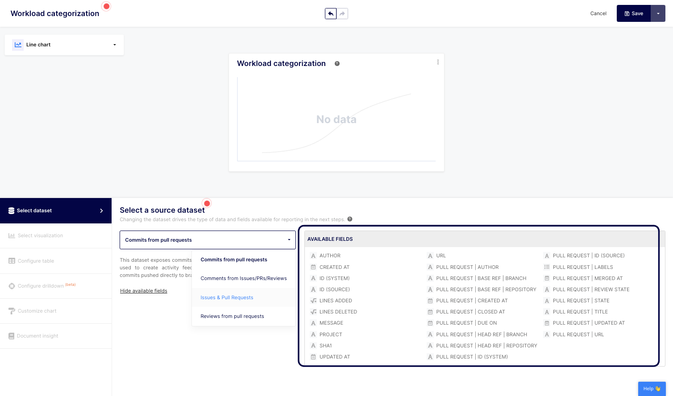Expand the Save button dropdown arrow
This screenshot has height=396, width=673.
click(658, 14)
